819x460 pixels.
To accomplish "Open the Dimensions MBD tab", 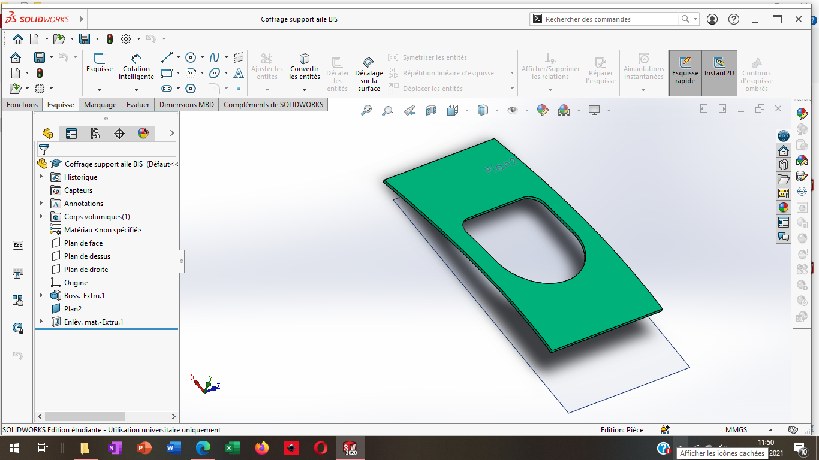I will pyautogui.click(x=186, y=105).
